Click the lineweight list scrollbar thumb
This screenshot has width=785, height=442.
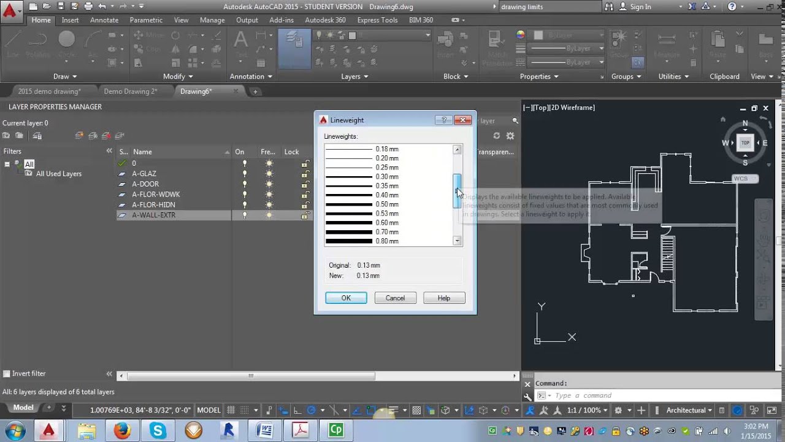(x=457, y=191)
